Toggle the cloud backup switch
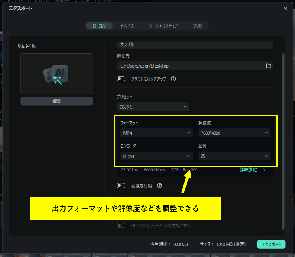Image resolution: width=295 pixels, height=257 pixels. click(121, 79)
